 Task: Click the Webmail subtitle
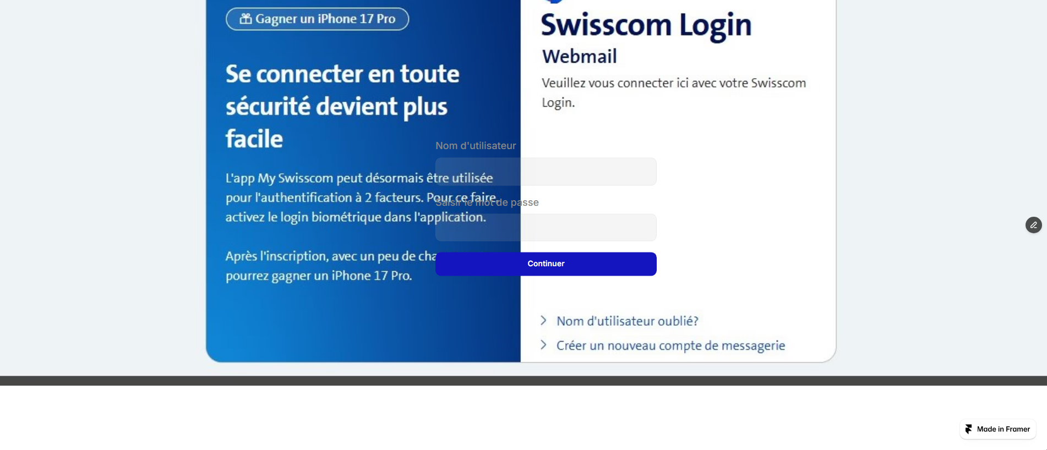click(579, 56)
